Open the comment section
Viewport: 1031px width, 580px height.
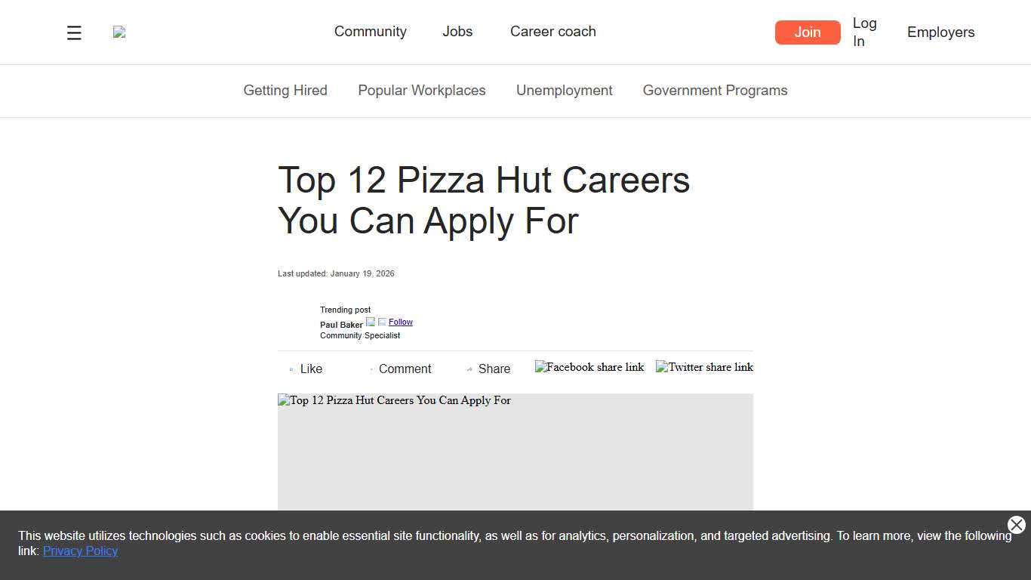[x=404, y=369]
